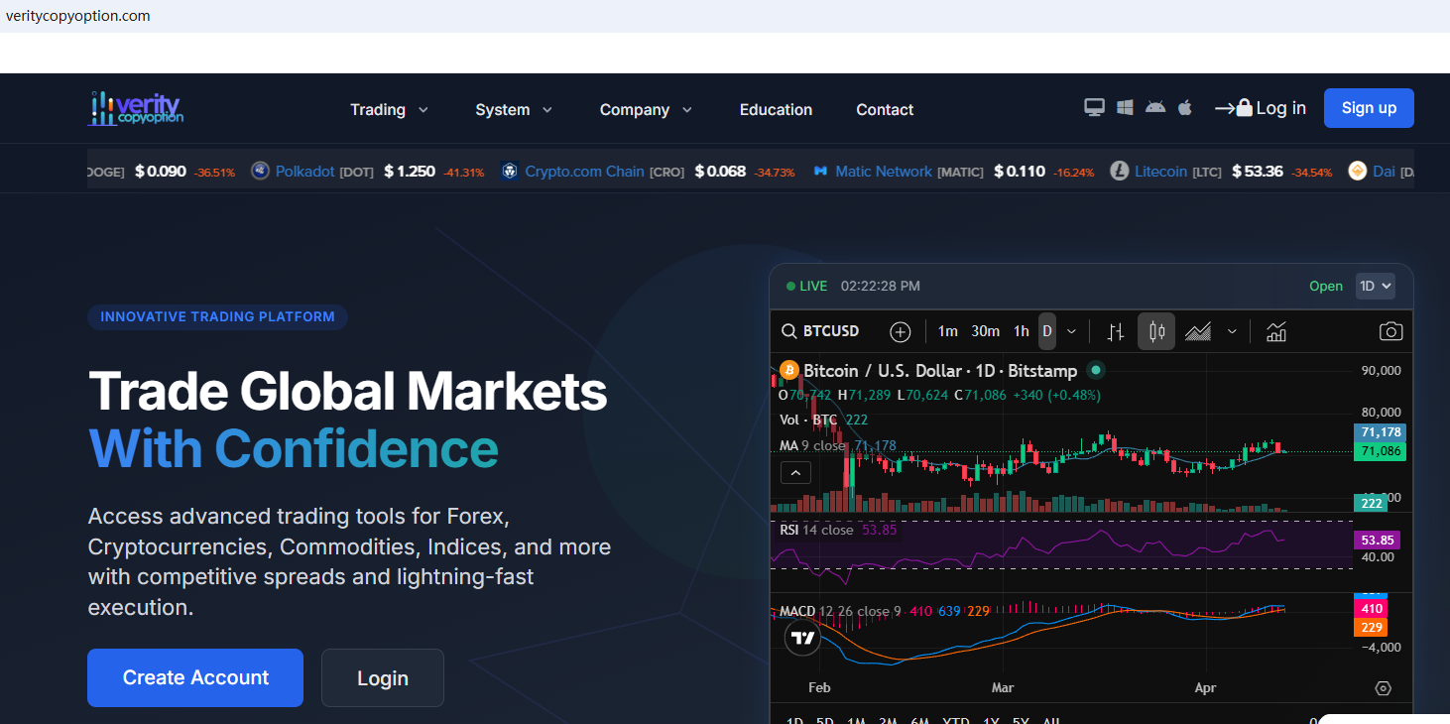Click the Polkadot price $1.250
1450x724 pixels.
pos(410,171)
